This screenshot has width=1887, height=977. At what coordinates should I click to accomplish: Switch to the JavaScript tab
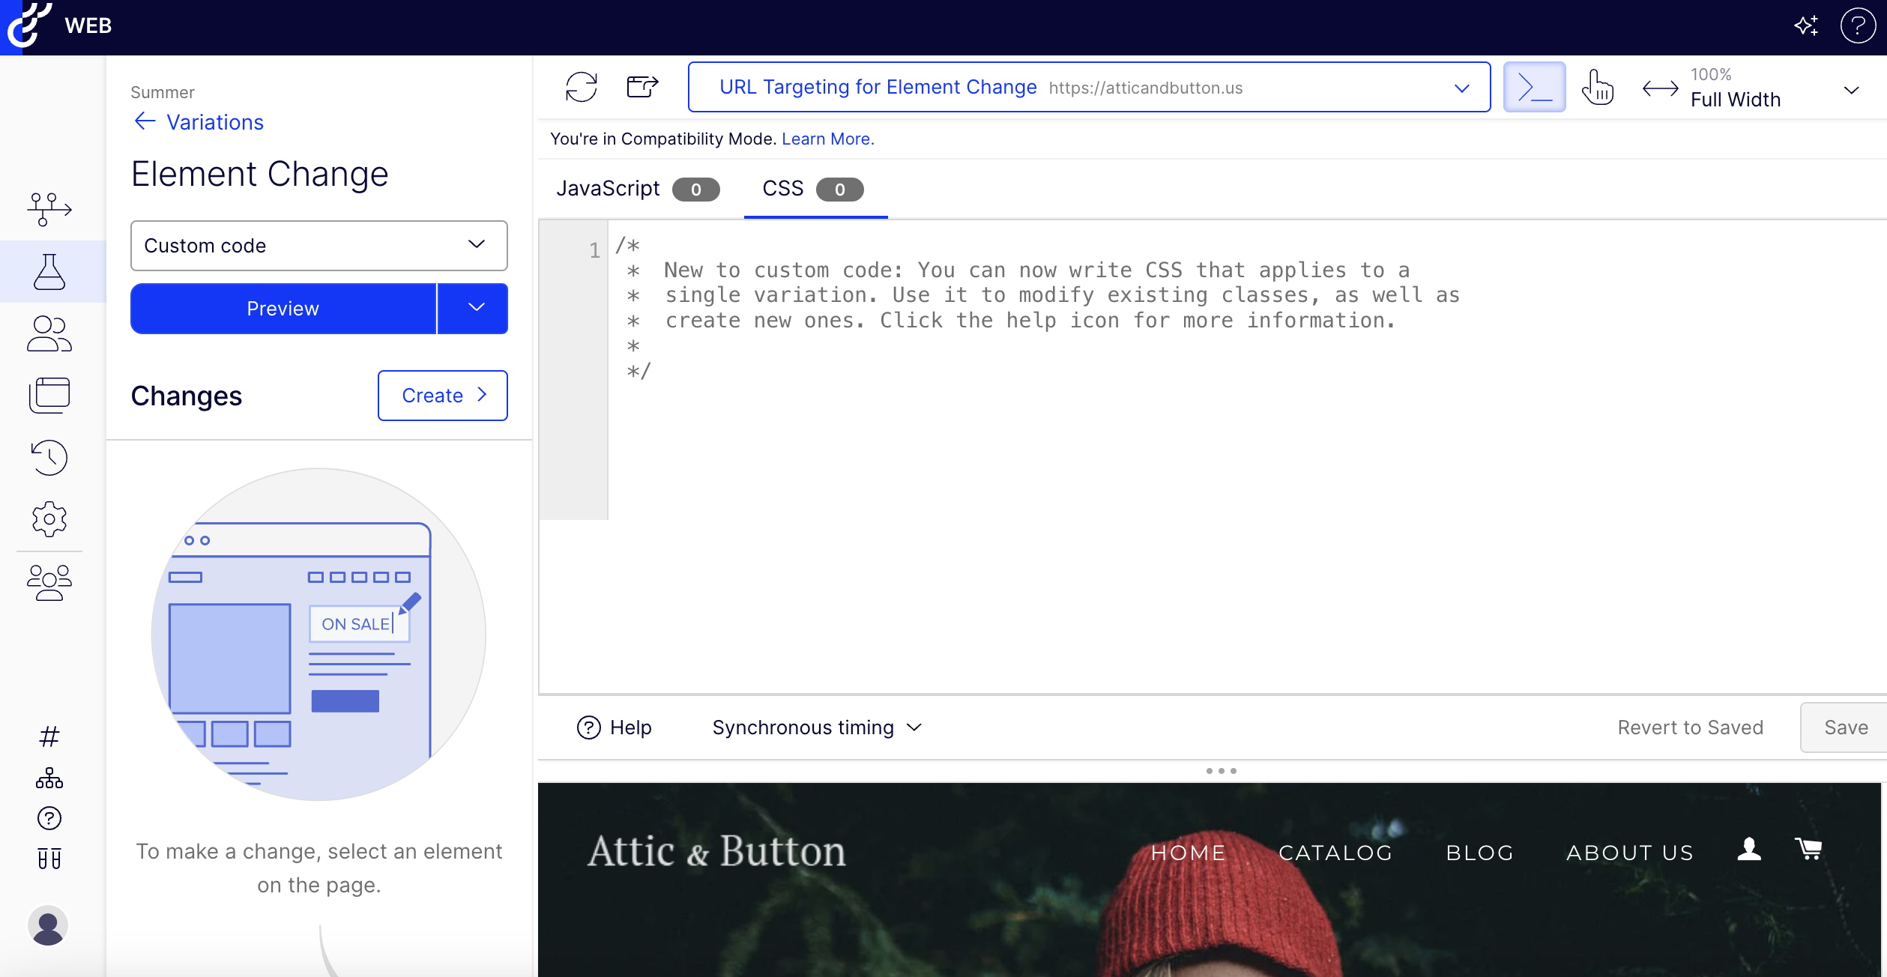point(609,188)
